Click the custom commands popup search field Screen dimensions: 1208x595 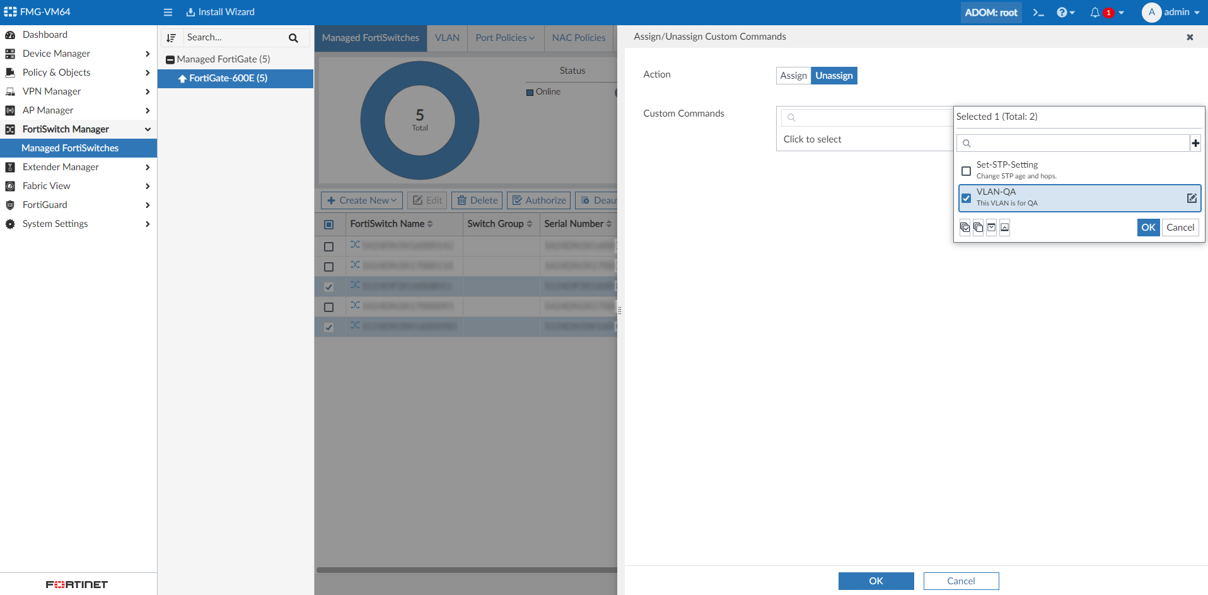(x=1072, y=143)
